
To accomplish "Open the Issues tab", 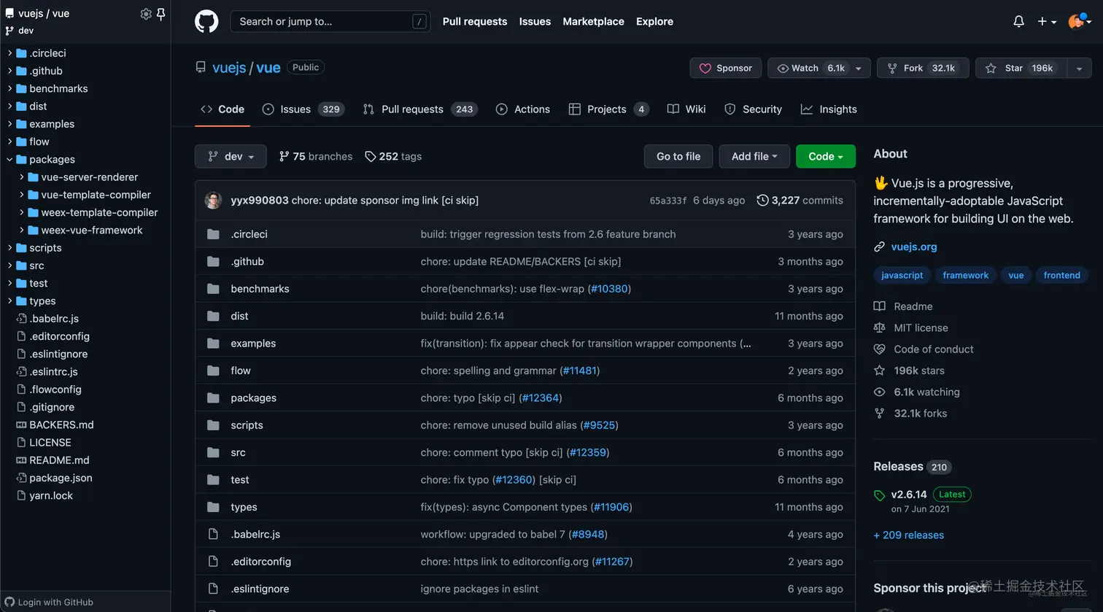I will coord(303,109).
